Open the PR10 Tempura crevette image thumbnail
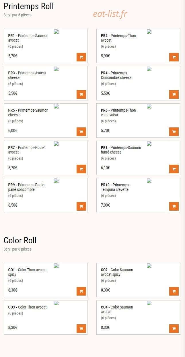Viewport: 185px width, 357px height. click(x=149, y=181)
